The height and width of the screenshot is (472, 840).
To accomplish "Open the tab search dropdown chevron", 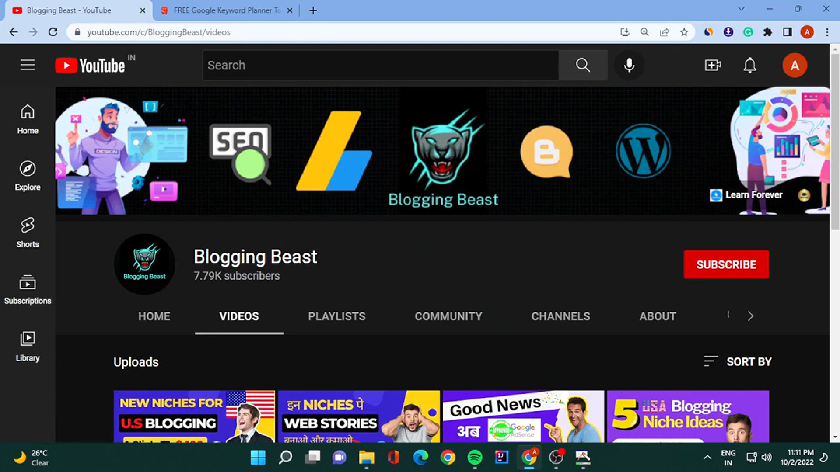I will pyautogui.click(x=741, y=9).
